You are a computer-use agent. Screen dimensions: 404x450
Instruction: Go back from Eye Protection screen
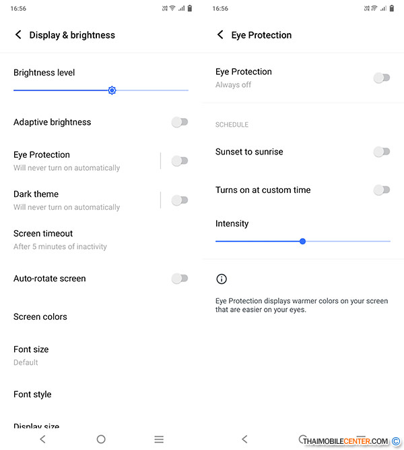[220, 35]
